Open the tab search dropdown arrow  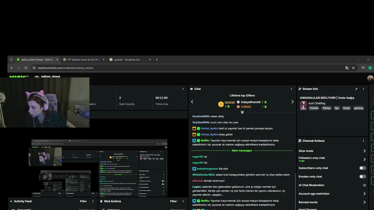point(11,60)
